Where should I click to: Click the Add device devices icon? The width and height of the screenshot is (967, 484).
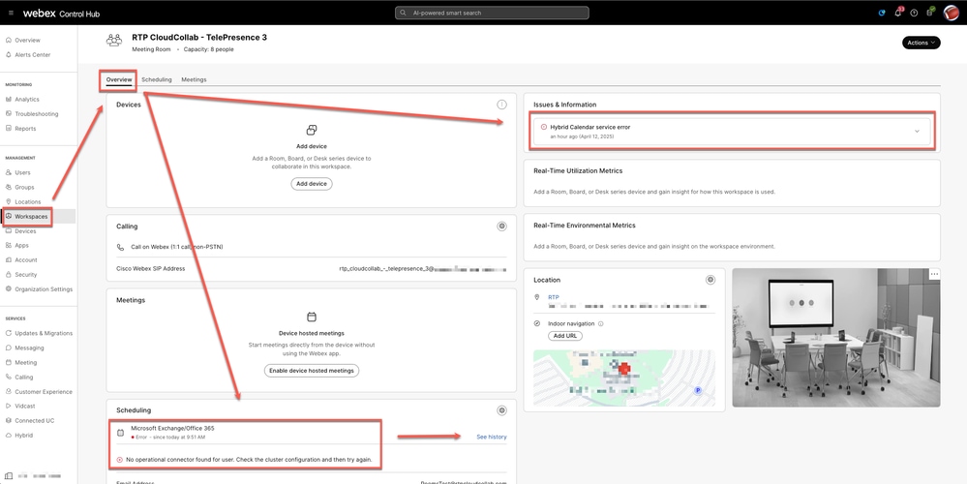click(x=312, y=130)
